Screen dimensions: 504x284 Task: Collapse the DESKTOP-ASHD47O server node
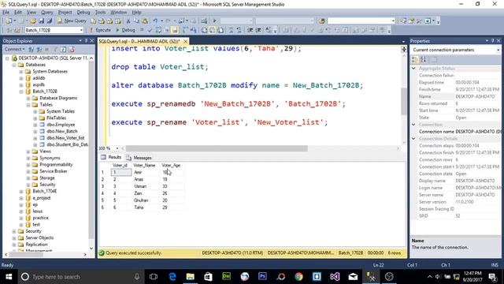[x=7, y=58]
